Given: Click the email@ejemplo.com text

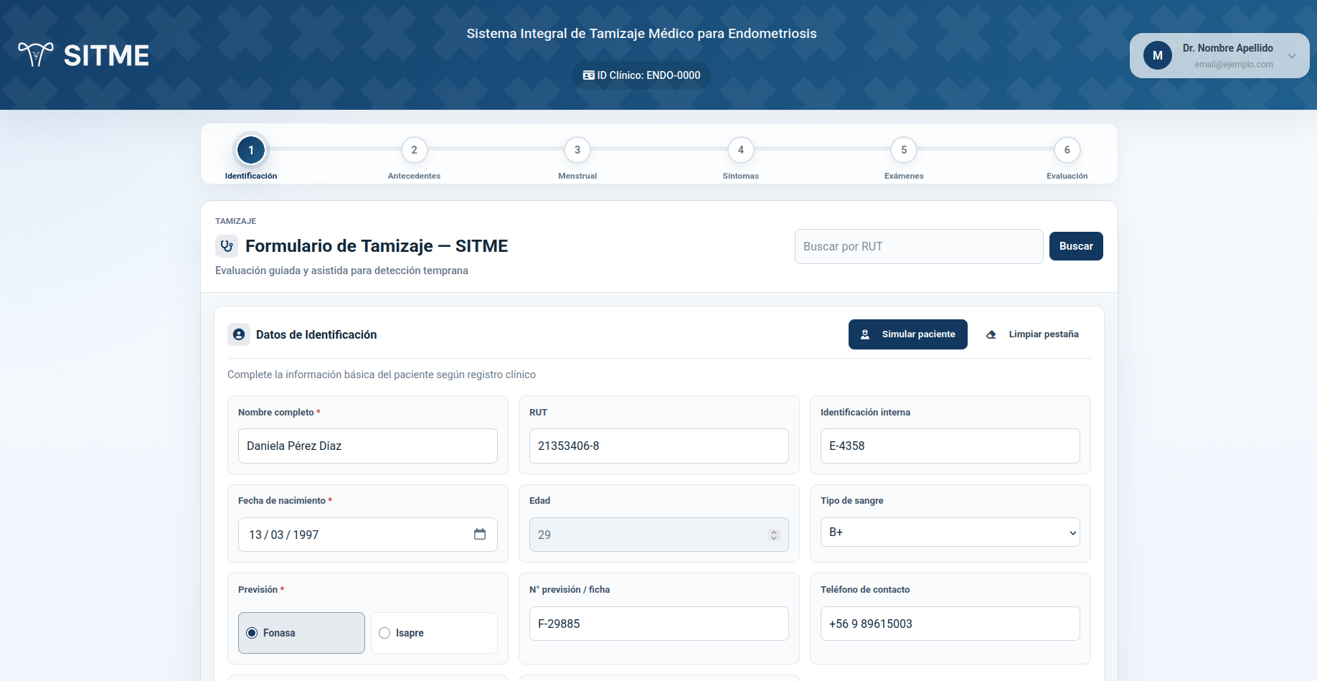Looking at the screenshot, I should 1234,65.
